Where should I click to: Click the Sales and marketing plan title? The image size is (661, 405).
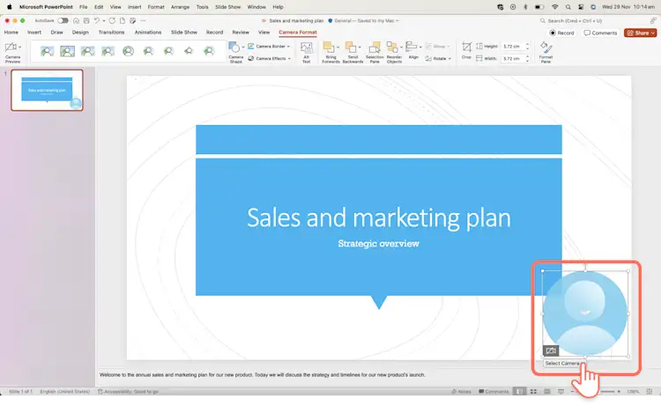coord(379,217)
